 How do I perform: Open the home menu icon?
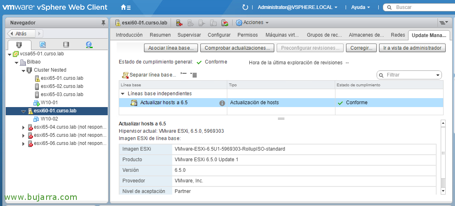click(x=126, y=7)
